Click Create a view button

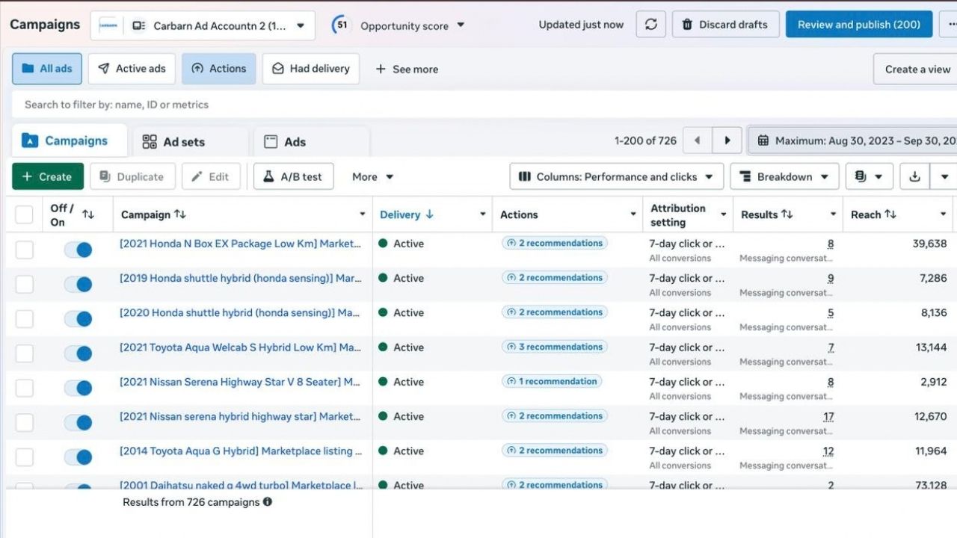[916, 69]
